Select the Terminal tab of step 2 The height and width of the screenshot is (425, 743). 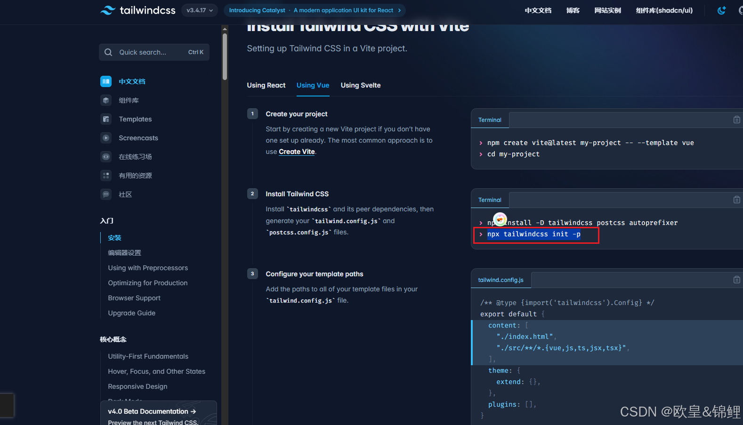[490, 200]
